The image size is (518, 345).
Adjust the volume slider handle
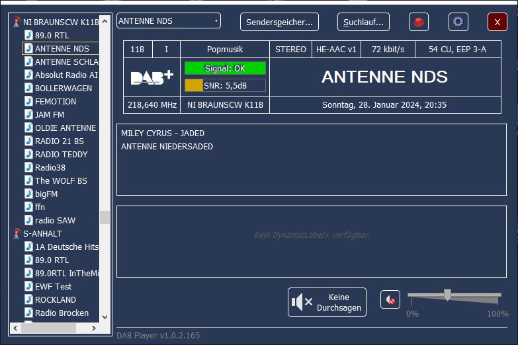(x=447, y=295)
